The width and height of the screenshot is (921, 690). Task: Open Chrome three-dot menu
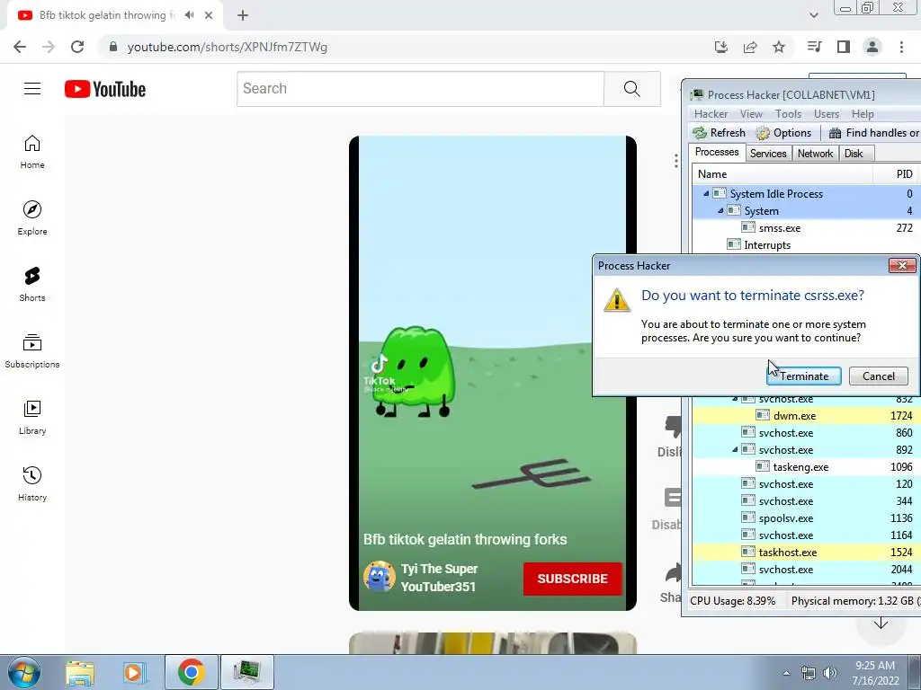(901, 47)
